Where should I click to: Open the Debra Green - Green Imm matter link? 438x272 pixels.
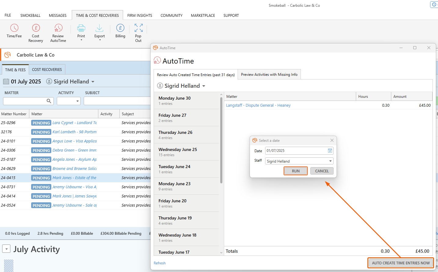coord(75,150)
